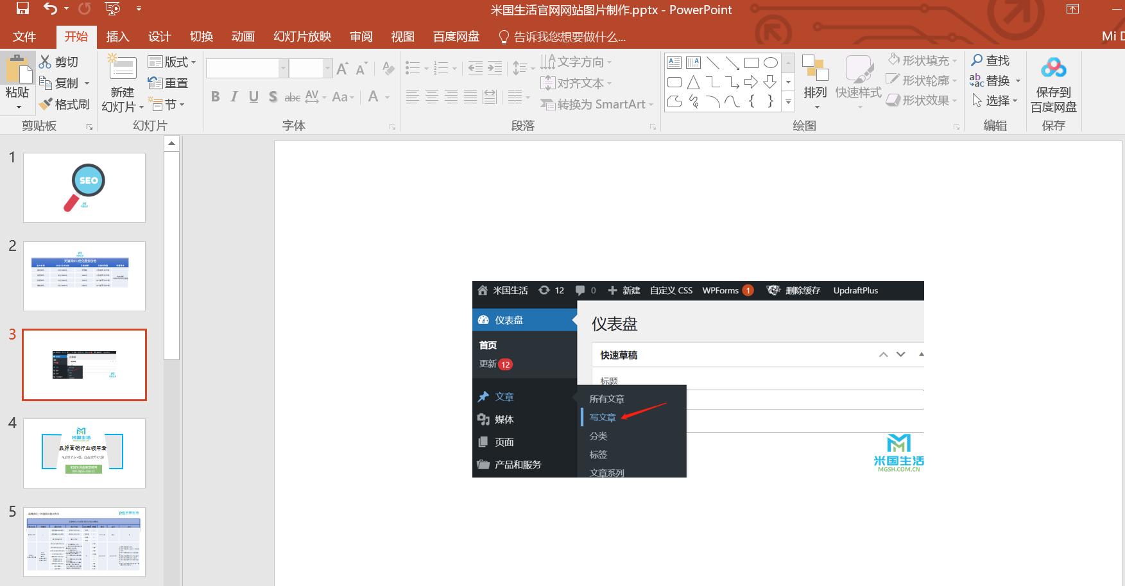Image resolution: width=1125 pixels, height=586 pixels.
Task: Switch to the Animations (动画) tab
Action: [243, 37]
